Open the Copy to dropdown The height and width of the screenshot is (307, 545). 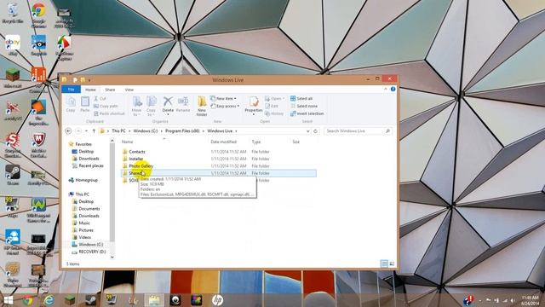152,106
